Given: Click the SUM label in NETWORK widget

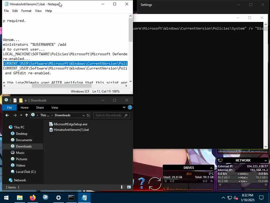Looking at the screenshot, I should pos(243,181).
